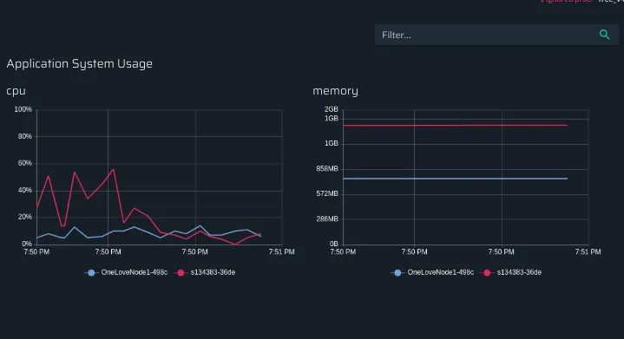624x339 pixels.
Task: Click 7:51 PM label under memory chart
Action: click(588, 252)
